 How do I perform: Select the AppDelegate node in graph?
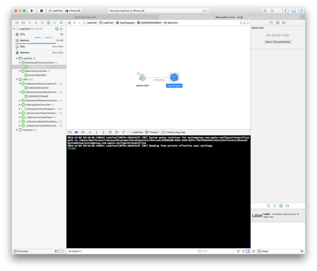pyautogui.click(x=174, y=80)
